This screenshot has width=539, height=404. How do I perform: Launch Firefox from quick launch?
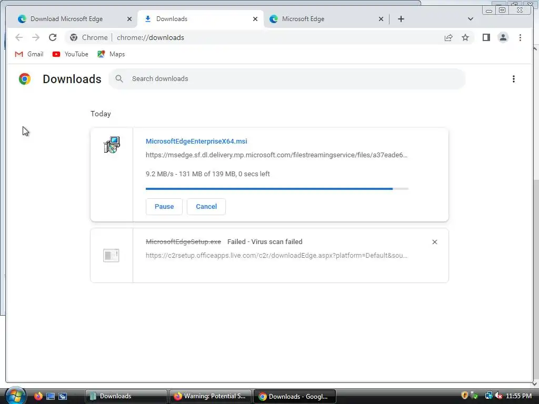(38, 396)
